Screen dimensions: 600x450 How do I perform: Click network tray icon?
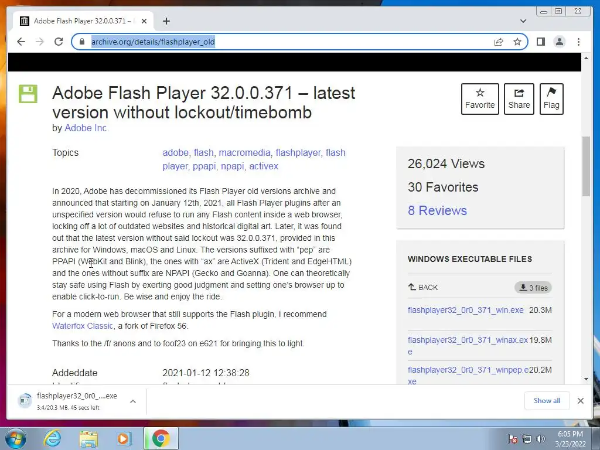coord(527,439)
